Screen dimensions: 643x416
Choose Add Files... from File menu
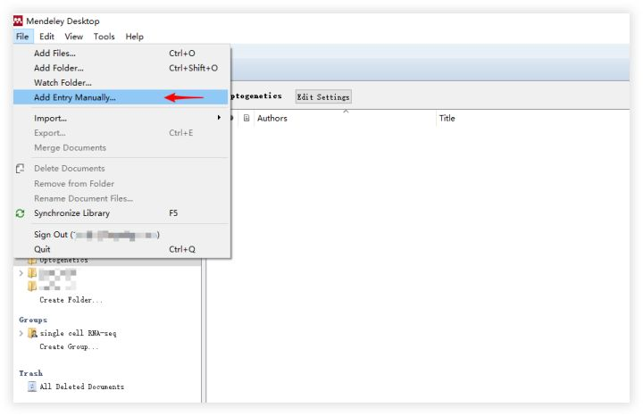point(121,54)
